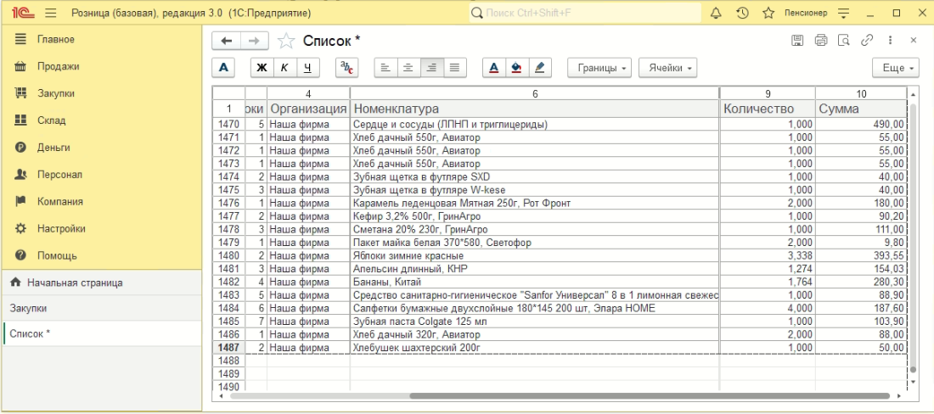Image resolution: width=934 pixels, height=414 pixels.
Task: Get link to the document
Action: pyautogui.click(x=867, y=41)
